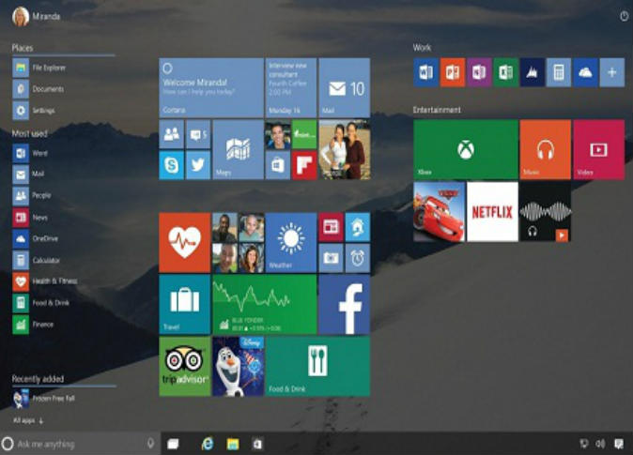Open Internet Explorer on taskbar
The height and width of the screenshot is (455, 633).
click(208, 444)
